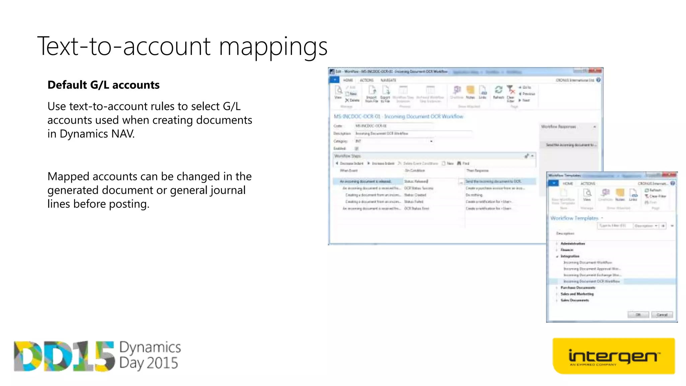686x386 pixels.
Task: Click New in the Workflow window Manage group
Action: pyautogui.click(x=351, y=94)
